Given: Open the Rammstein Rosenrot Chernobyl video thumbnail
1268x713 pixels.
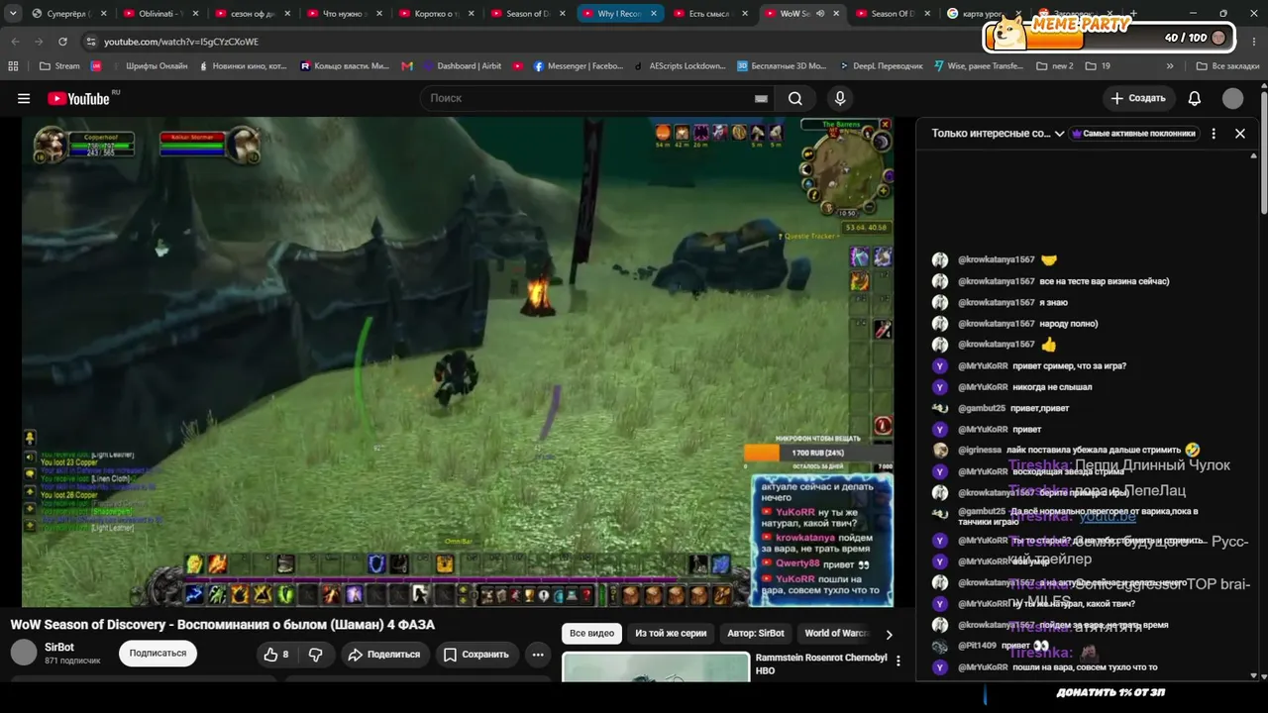Looking at the screenshot, I should [656, 667].
